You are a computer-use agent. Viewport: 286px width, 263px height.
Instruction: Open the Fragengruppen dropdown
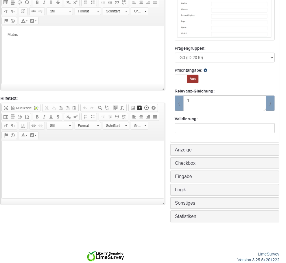point(224,58)
